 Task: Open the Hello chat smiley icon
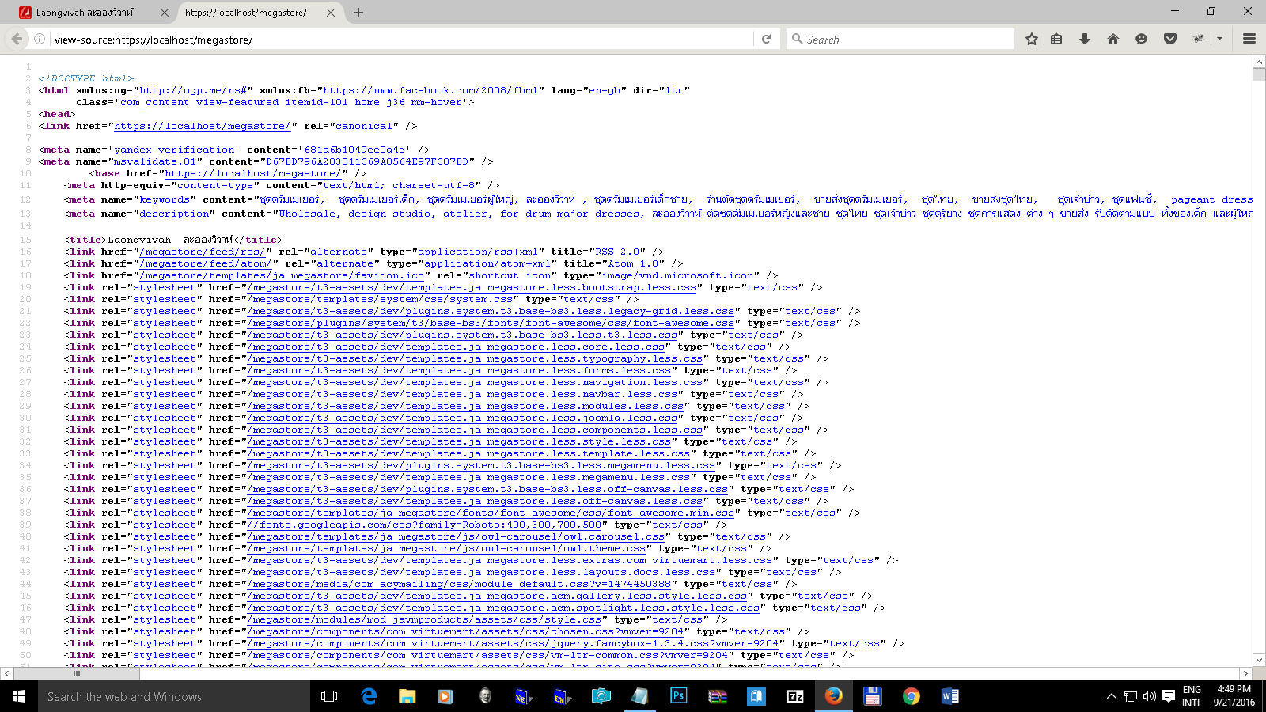1141,39
